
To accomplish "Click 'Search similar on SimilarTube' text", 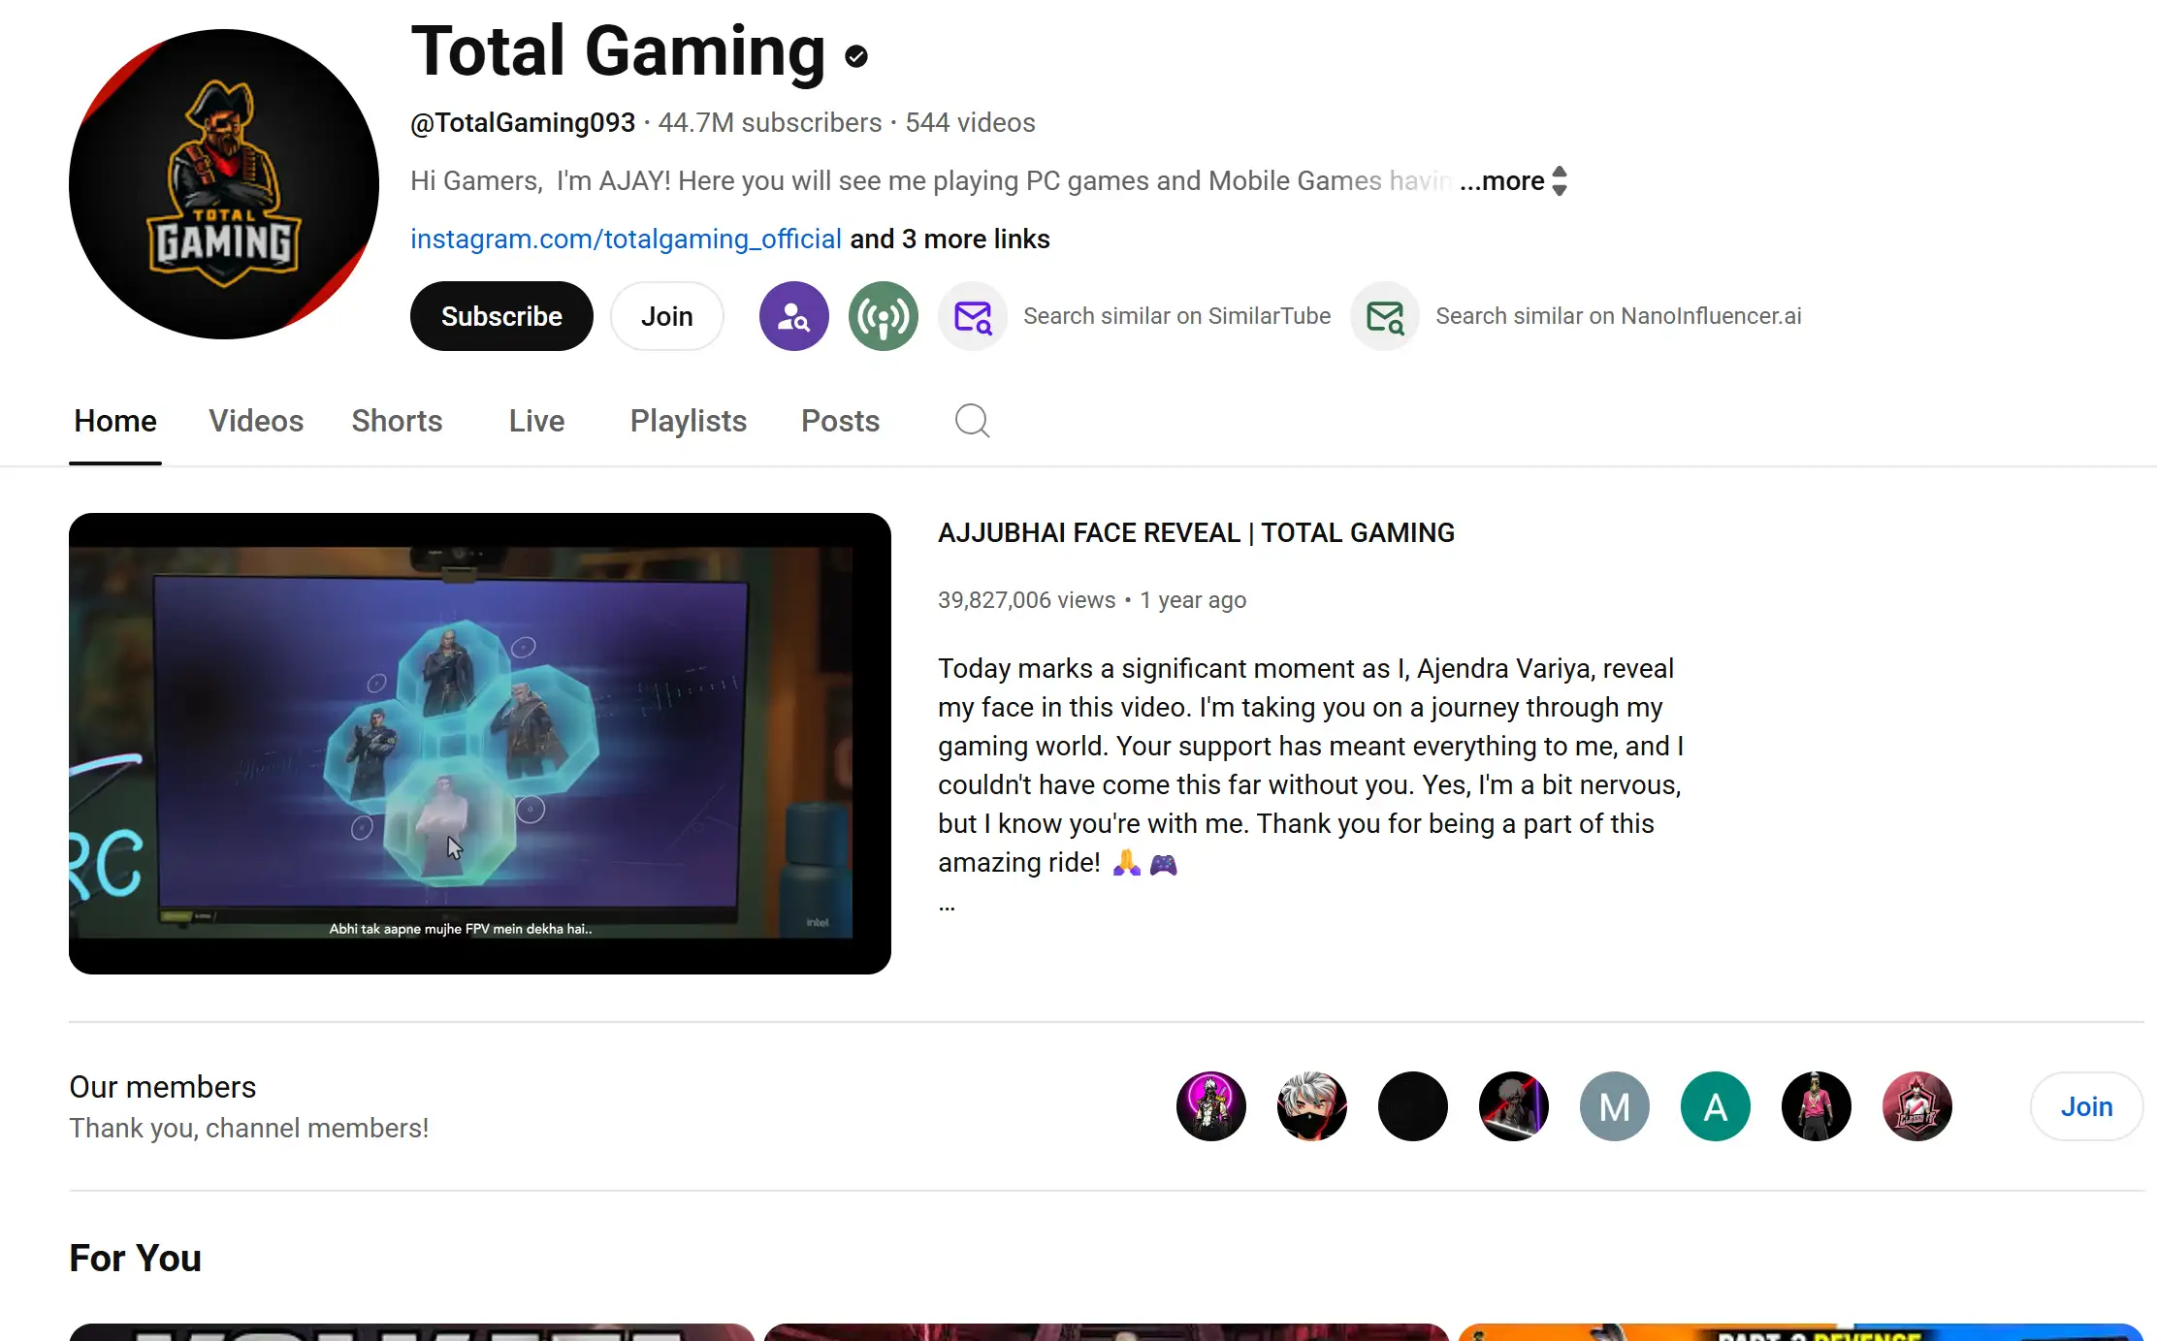I will [x=1176, y=316].
